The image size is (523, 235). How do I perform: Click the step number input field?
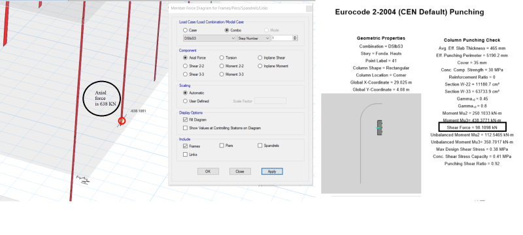point(282,39)
